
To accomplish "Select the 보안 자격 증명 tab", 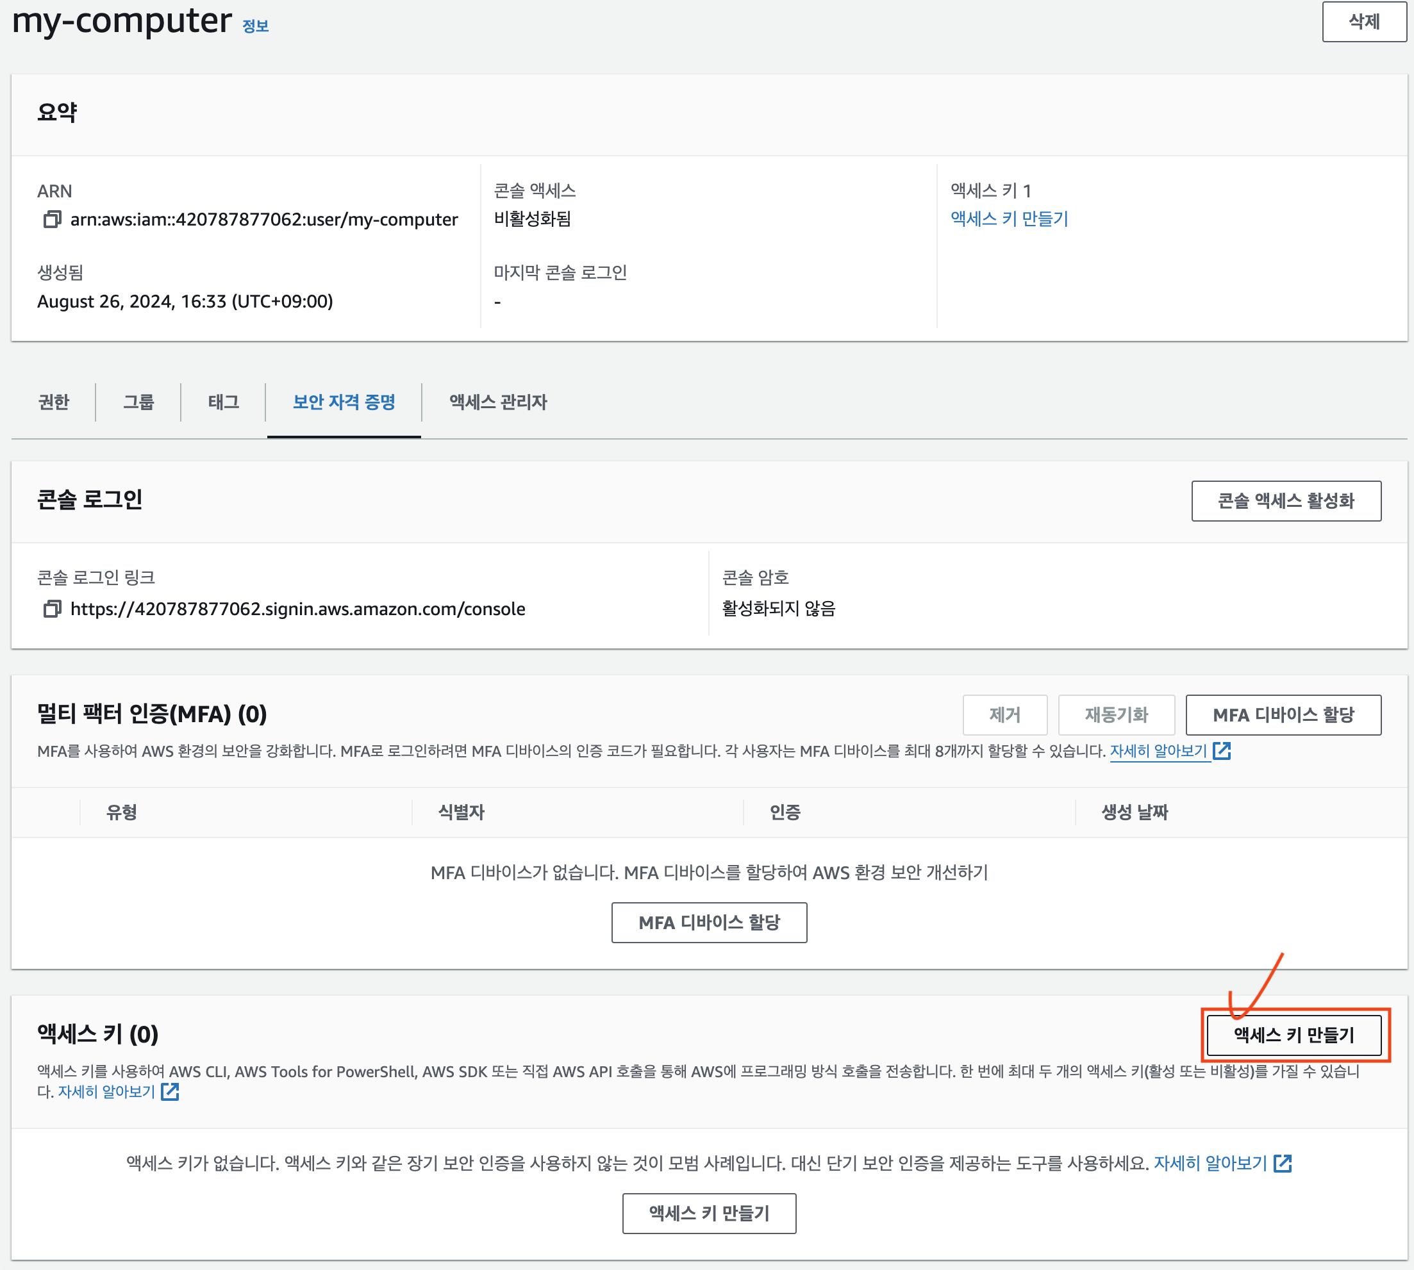I will click(x=344, y=402).
